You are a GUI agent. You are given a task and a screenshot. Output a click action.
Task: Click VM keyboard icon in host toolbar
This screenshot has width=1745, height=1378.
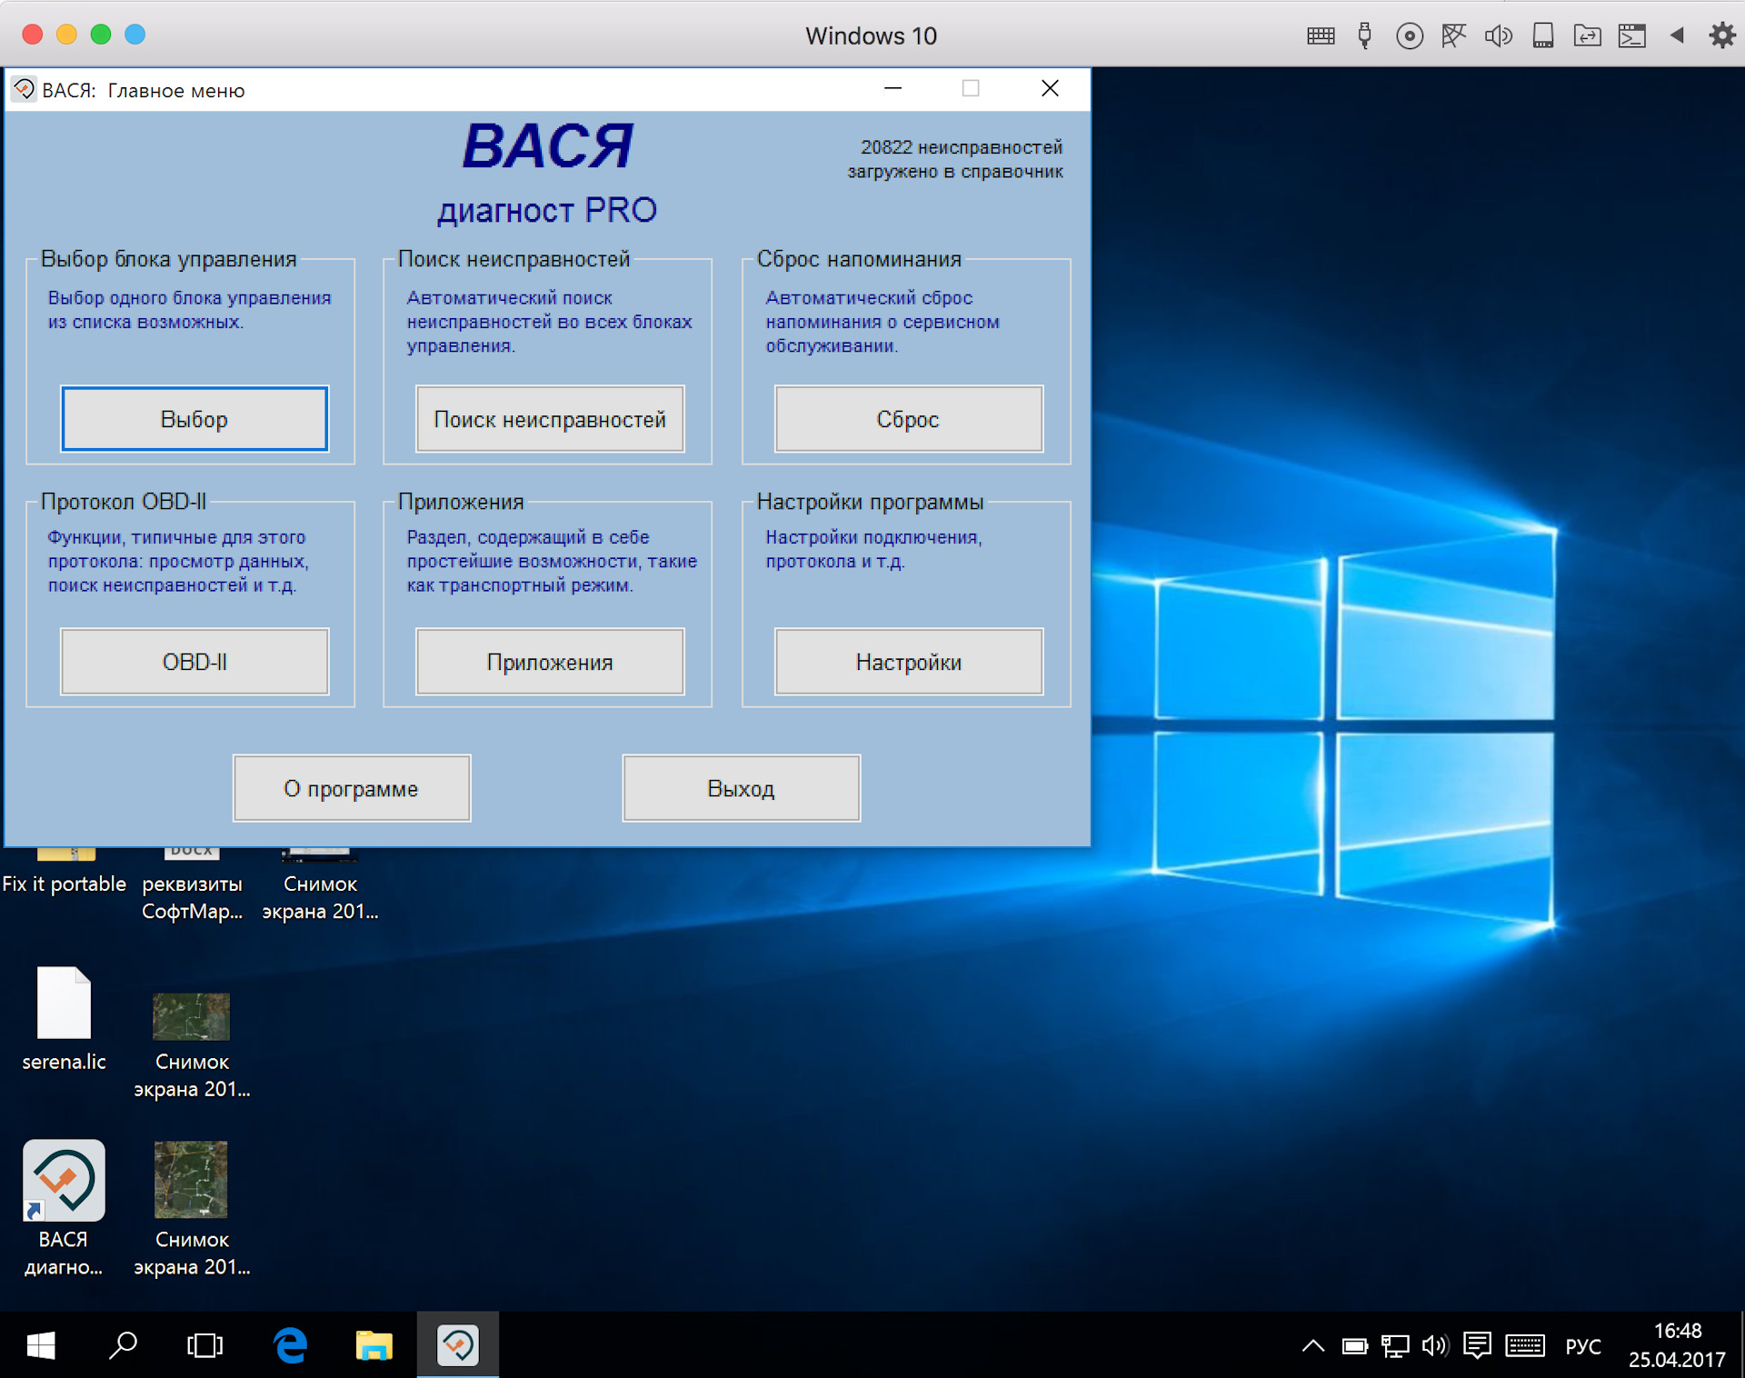(x=1321, y=35)
